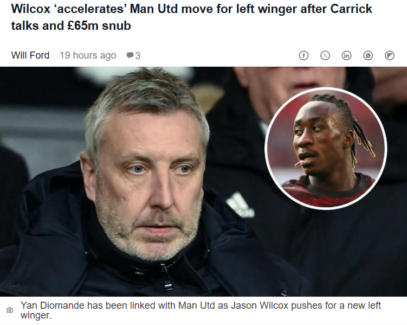Share the article via WhatsApp
The image size is (407, 325).
pos(368,55)
